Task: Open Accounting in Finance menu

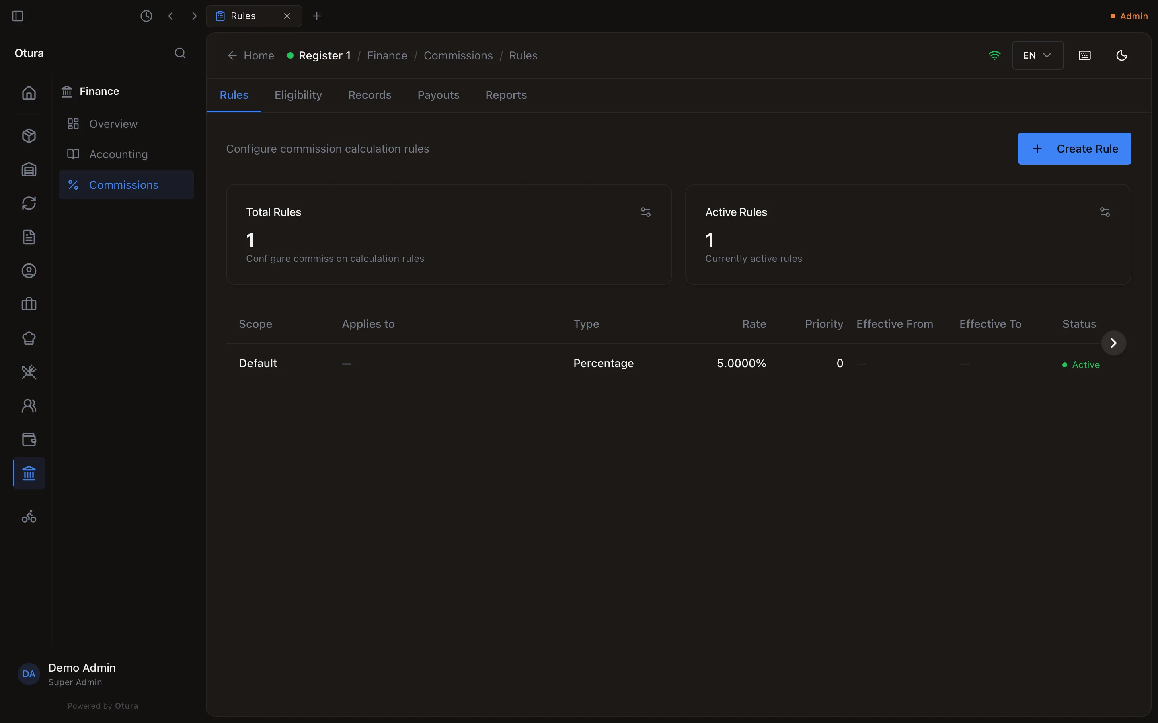Action: (126, 155)
